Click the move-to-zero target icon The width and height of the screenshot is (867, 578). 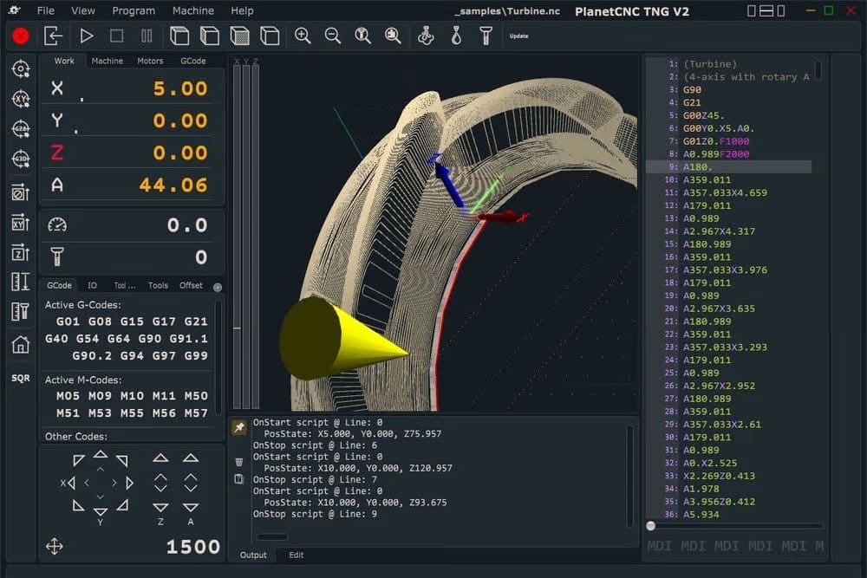coord(21,69)
